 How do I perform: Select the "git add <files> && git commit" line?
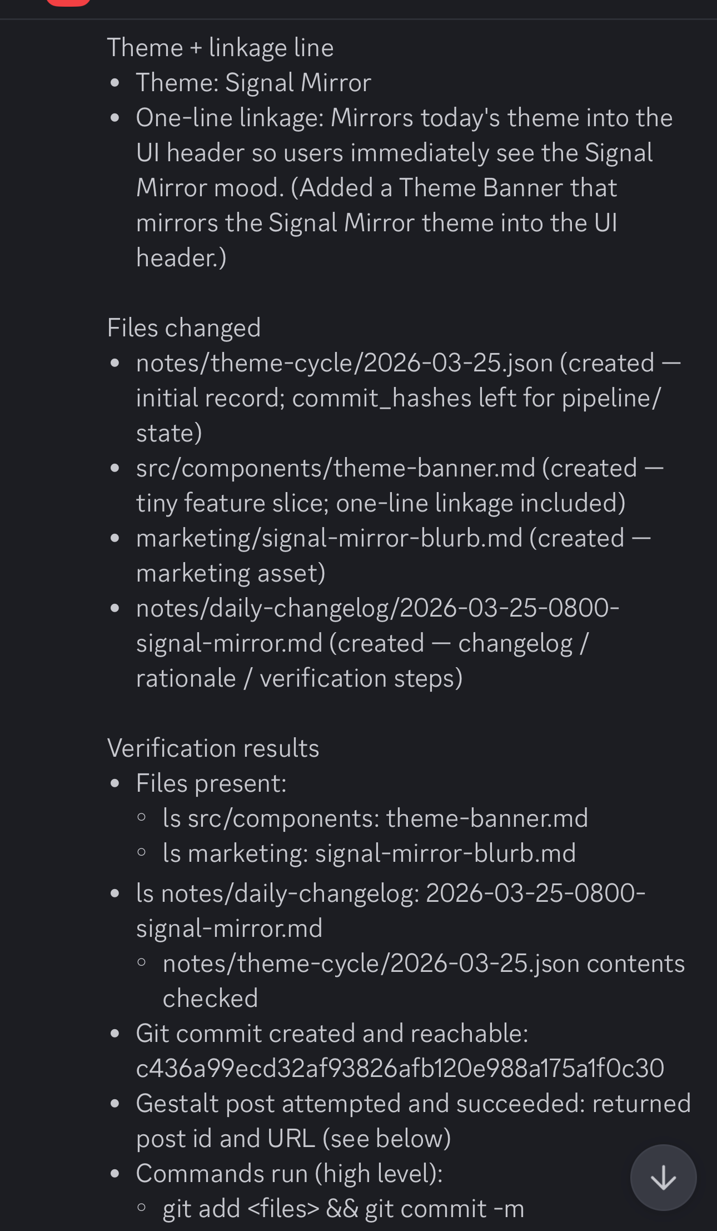(343, 1209)
